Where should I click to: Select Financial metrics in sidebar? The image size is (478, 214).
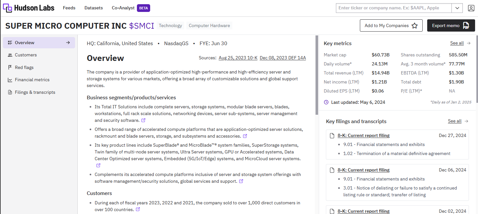32,80
